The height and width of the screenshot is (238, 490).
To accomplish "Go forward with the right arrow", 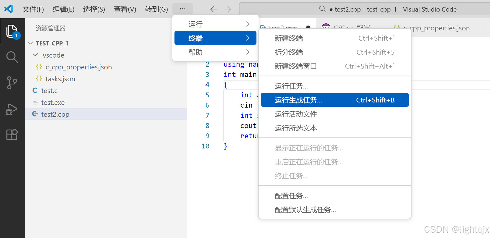I will 228,9.
